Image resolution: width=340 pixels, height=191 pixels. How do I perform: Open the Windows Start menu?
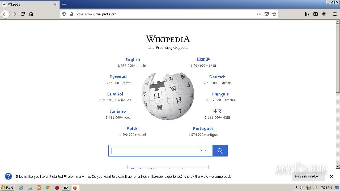click(7, 188)
